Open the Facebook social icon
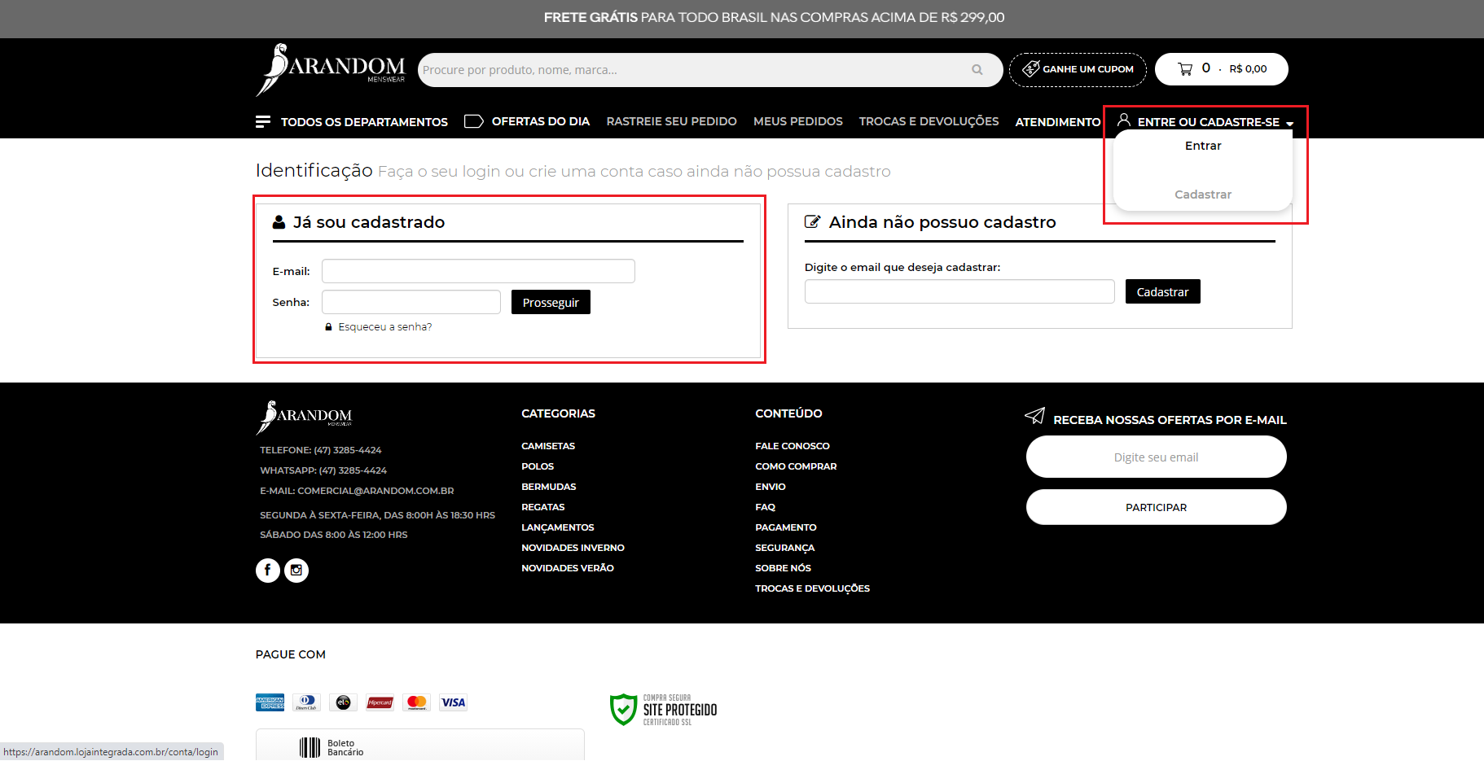This screenshot has width=1484, height=761. 267,571
